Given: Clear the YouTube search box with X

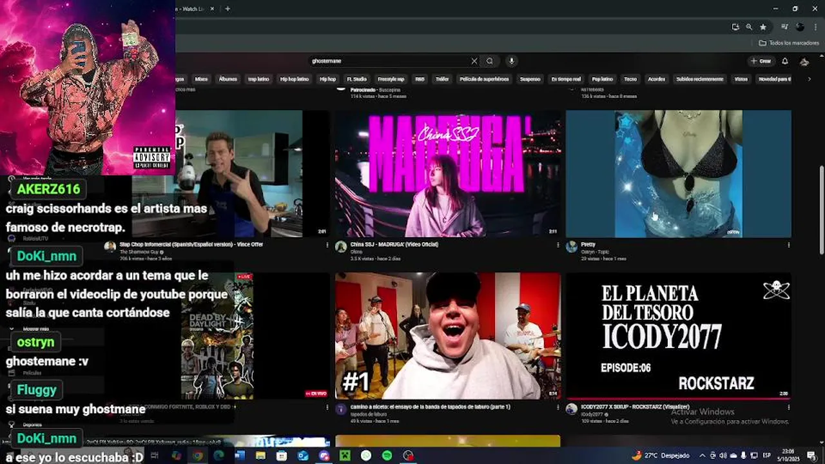Looking at the screenshot, I should 474,61.
